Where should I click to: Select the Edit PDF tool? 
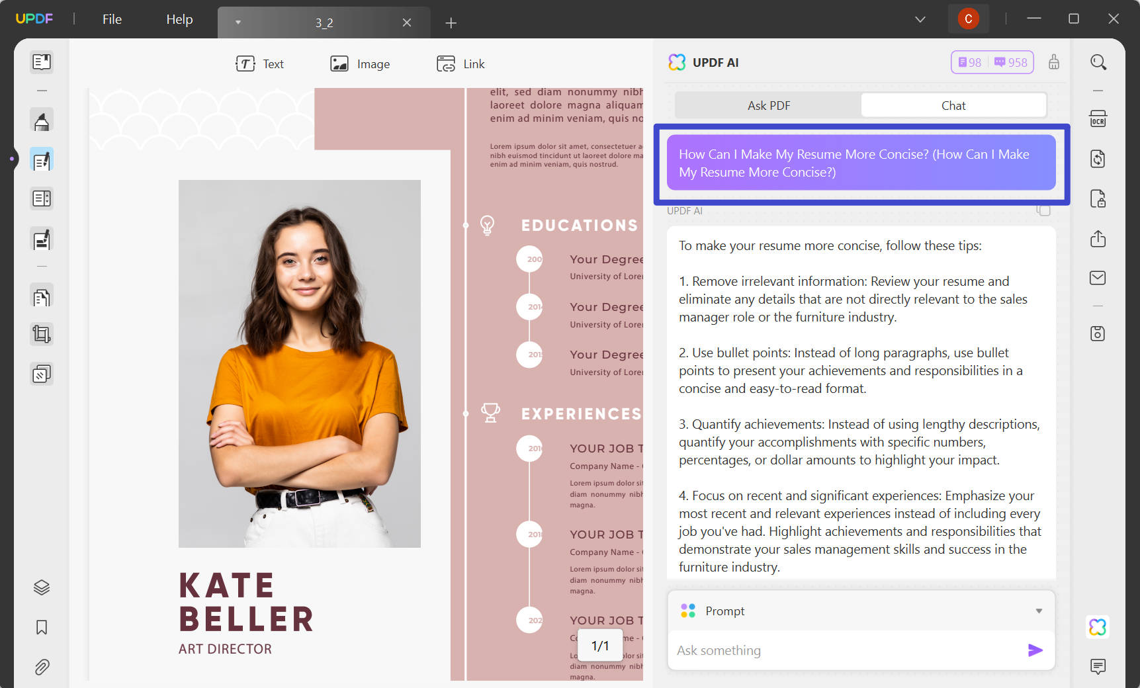coord(42,159)
